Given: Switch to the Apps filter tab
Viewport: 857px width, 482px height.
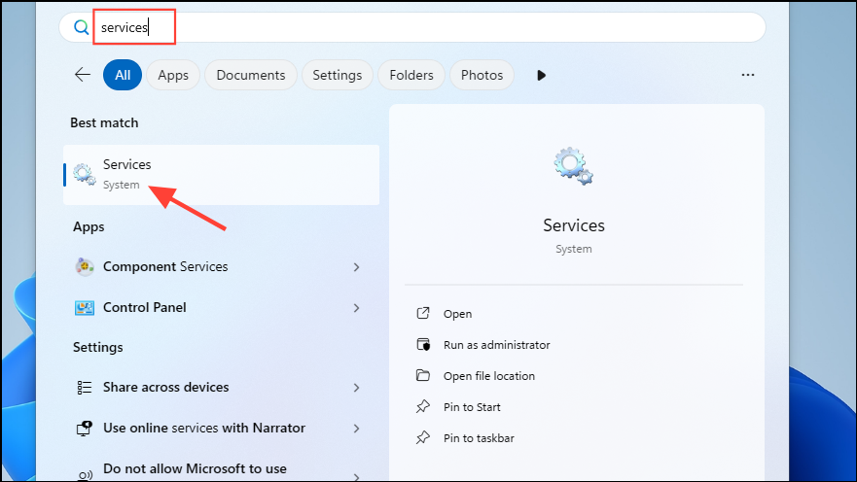Looking at the screenshot, I should pyautogui.click(x=173, y=75).
